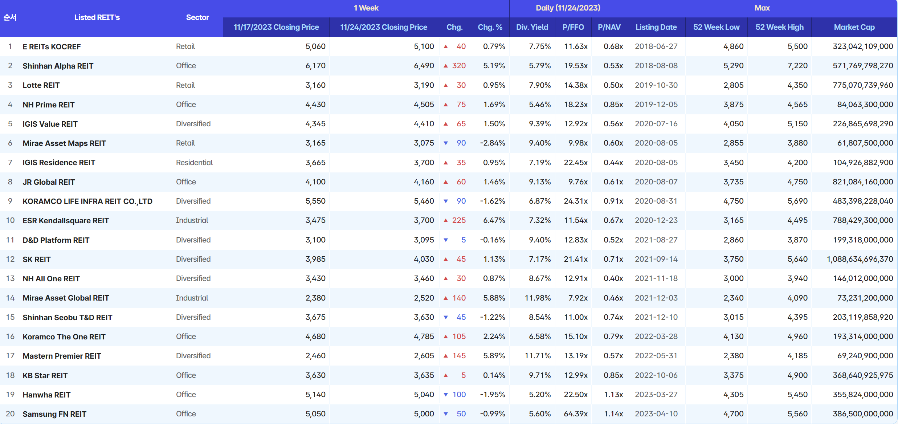Select the NH All One REIT name
898x424 pixels.
(x=51, y=279)
